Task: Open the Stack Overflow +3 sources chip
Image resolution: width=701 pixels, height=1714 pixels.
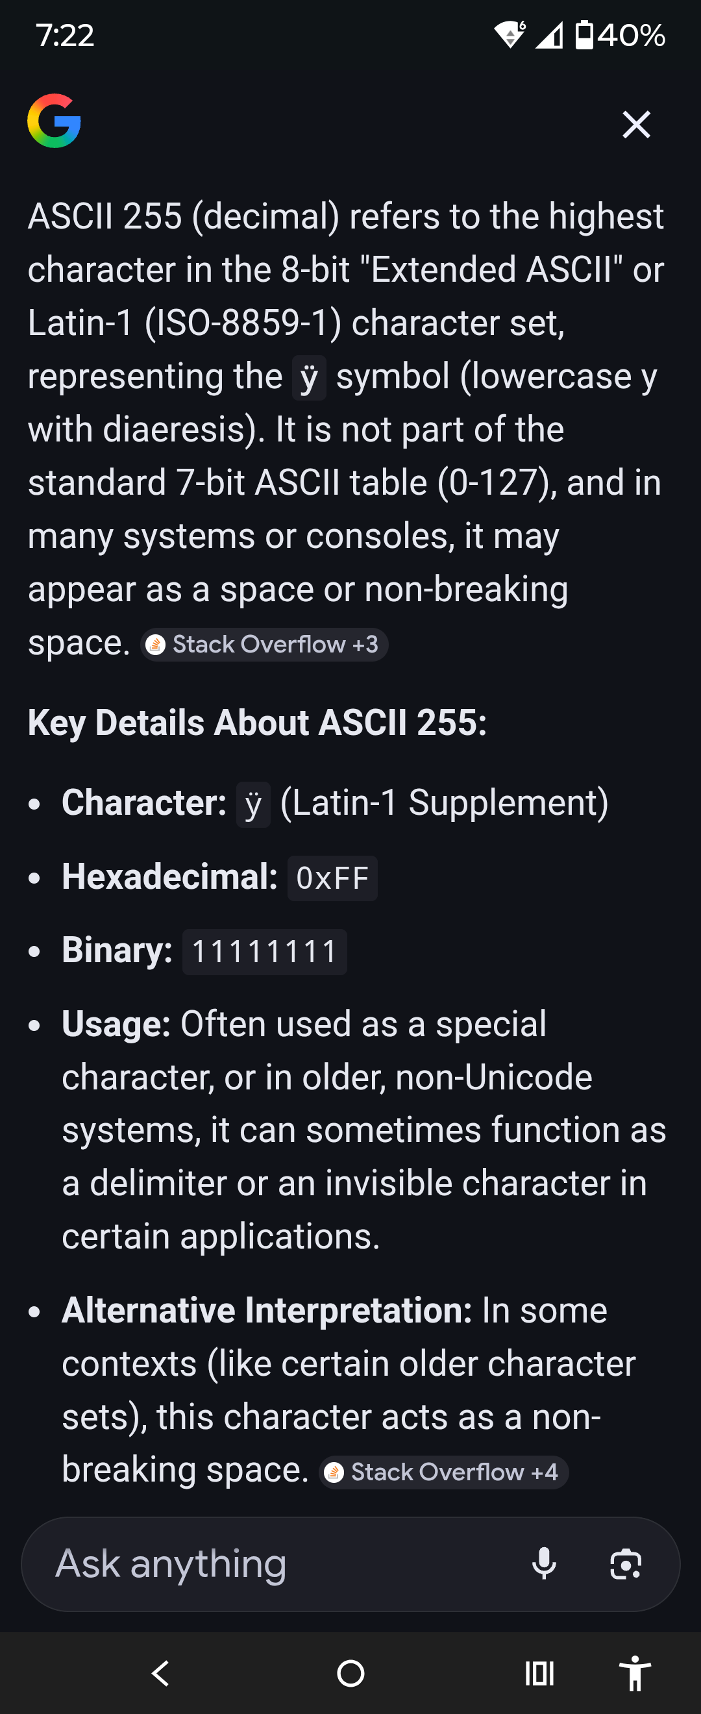Action: click(x=265, y=644)
